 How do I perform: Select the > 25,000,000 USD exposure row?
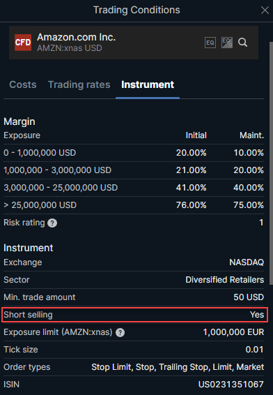click(x=134, y=205)
